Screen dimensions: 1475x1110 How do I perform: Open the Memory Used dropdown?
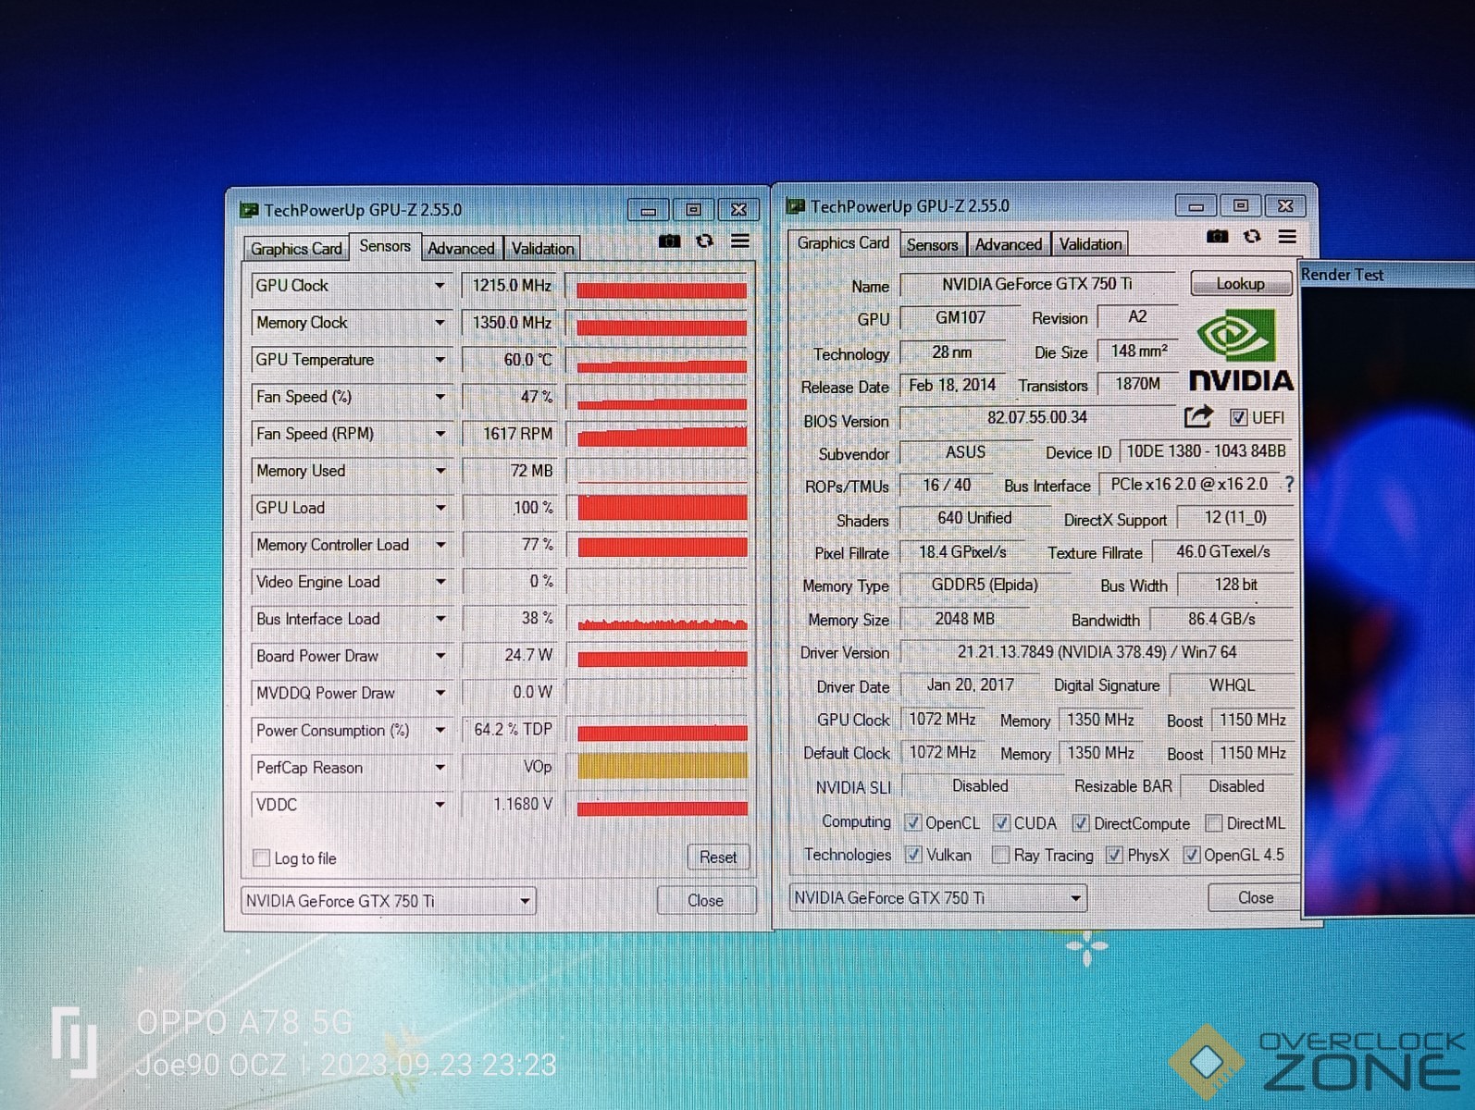tap(440, 471)
